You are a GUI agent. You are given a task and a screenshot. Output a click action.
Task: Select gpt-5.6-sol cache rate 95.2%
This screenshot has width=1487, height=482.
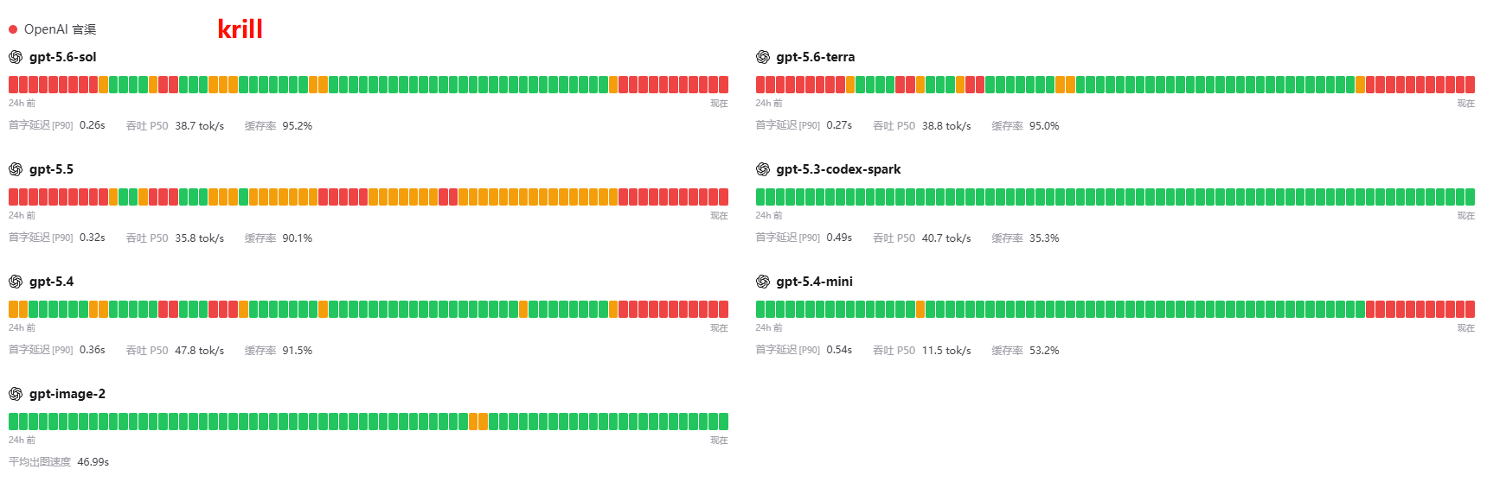(298, 126)
